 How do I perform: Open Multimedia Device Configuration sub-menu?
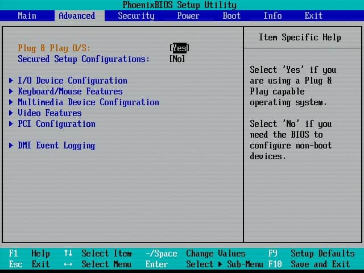pyautogui.click(x=89, y=102)
